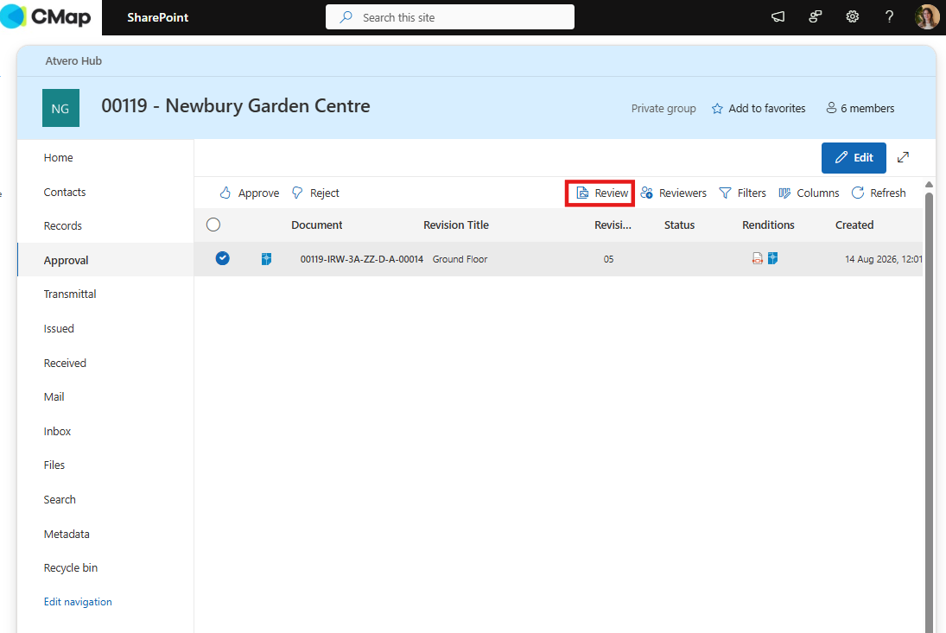Image resolution: width=946 pixels, height=633 pixels.
Task: Sort by the Revisi... column header
Action: tap(613, 225)
